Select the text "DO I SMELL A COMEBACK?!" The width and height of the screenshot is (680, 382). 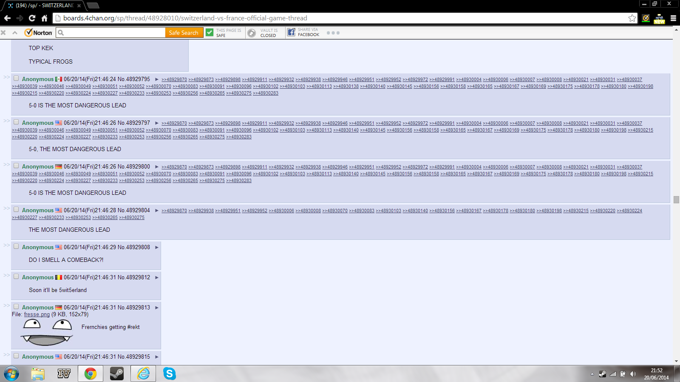click(66, 260)
